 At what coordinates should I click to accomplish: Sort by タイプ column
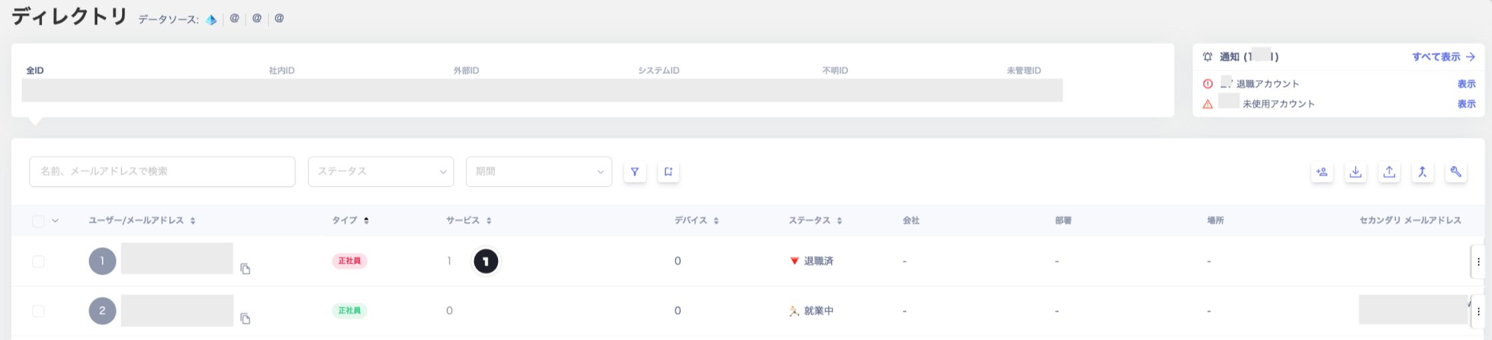tap(366, 221)
